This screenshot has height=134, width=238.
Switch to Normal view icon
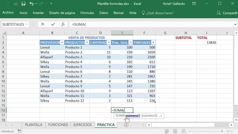point(167,131)
